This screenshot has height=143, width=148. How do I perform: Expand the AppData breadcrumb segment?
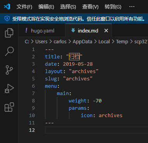pos(83,42)
